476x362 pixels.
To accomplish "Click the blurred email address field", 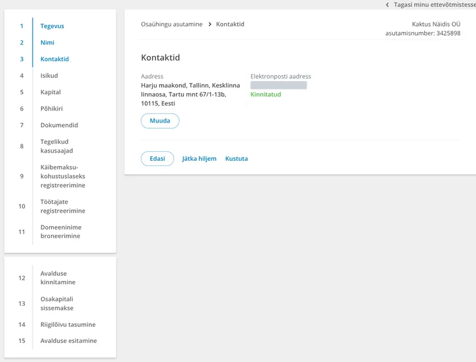I will click(279, 86).
